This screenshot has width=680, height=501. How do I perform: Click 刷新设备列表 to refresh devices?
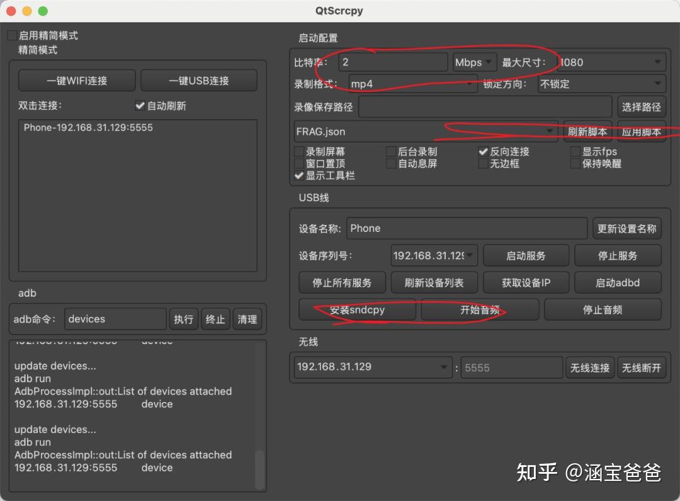434,282
